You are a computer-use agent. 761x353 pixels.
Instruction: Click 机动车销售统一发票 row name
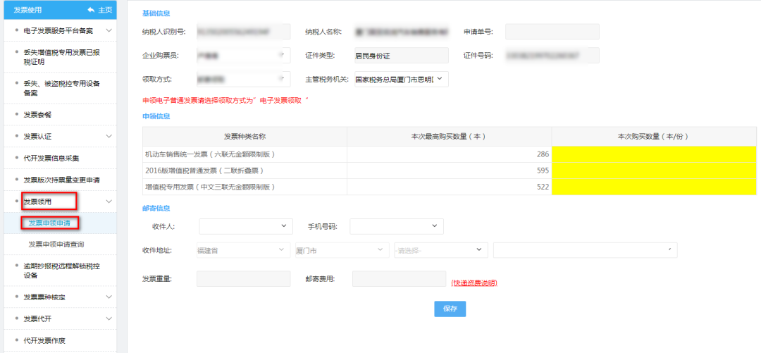pyautogui.click(x=211, y=154)
